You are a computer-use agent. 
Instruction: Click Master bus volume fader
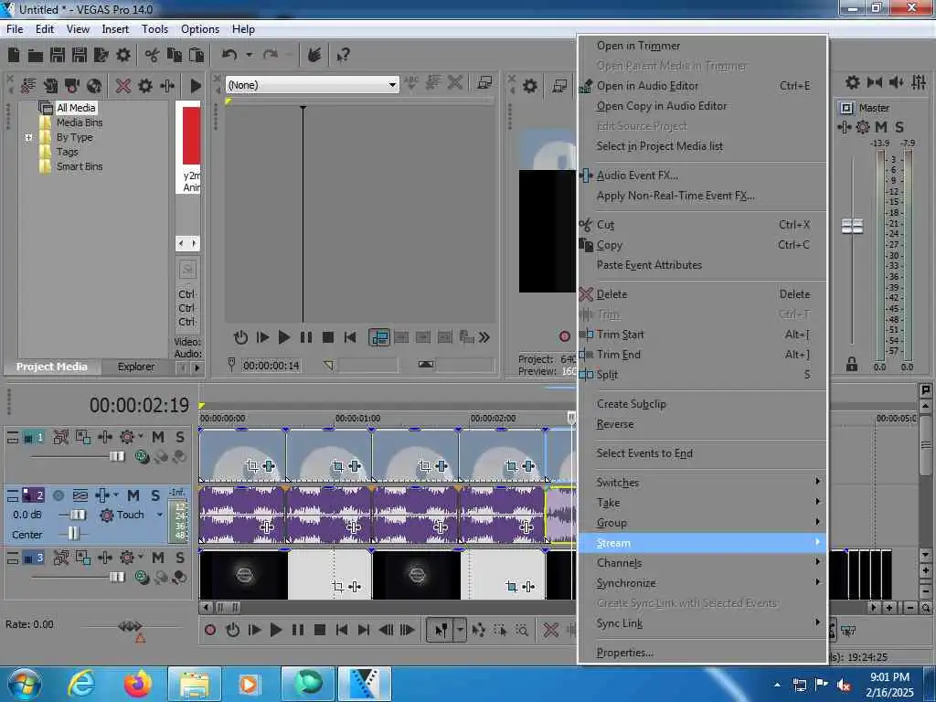(x=852, y=227)
